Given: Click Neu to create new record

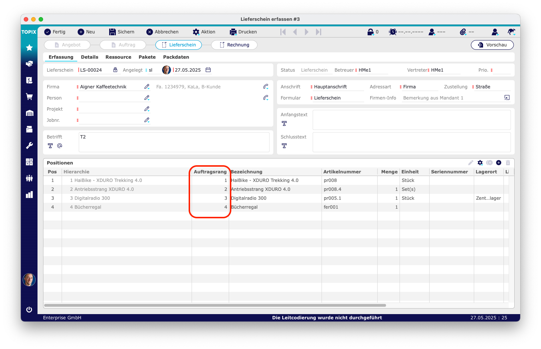Looking at the screenshot, I should 86,32.
